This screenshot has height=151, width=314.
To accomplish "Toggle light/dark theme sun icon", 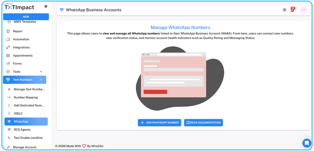I will pyautogui.click(x=284, y=10).
